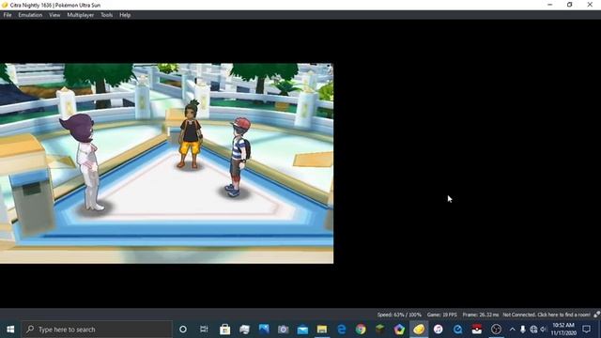Click the Speed 63% / 100% status text

[x=399, y=315]
